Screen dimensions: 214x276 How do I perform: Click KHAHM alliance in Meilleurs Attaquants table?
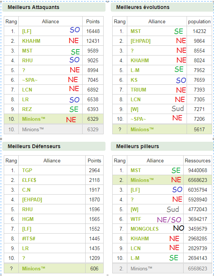coord(31,41)
